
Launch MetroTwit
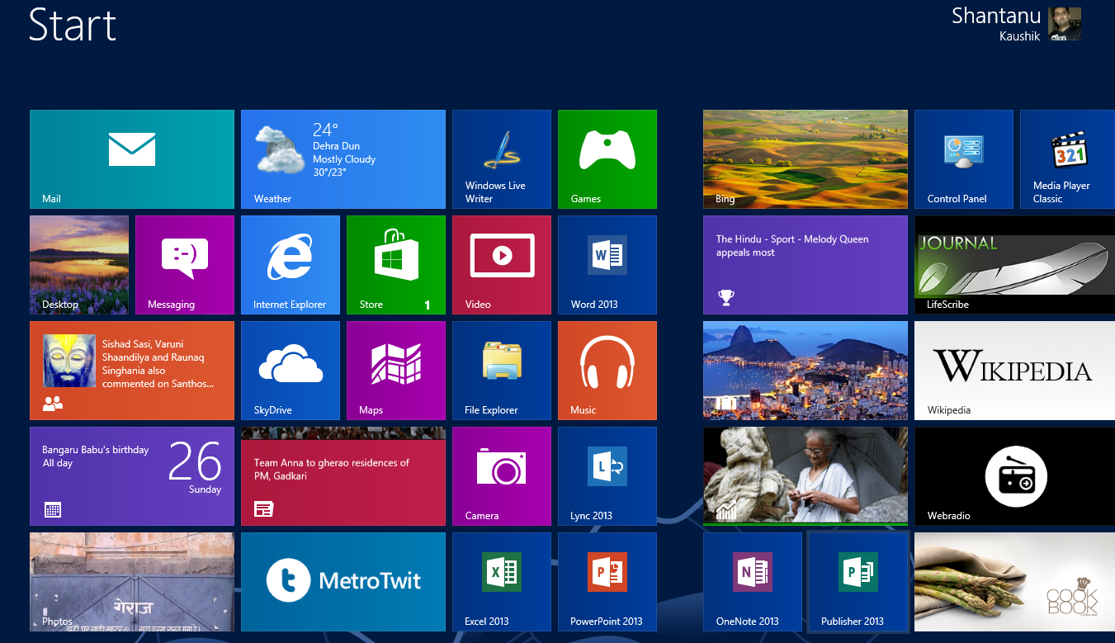click(x=343, y=582)
